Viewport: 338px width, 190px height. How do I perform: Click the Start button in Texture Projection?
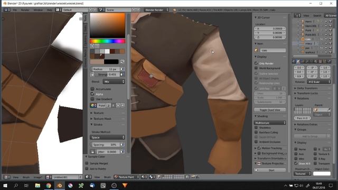click(270, 170)
